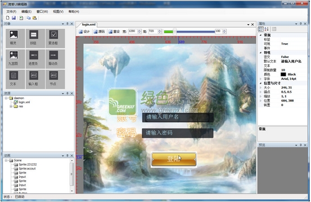Viewport: 311px width, 202px height.
Task: Open the 动画 panel options dropdown
Action: [63, 155]
